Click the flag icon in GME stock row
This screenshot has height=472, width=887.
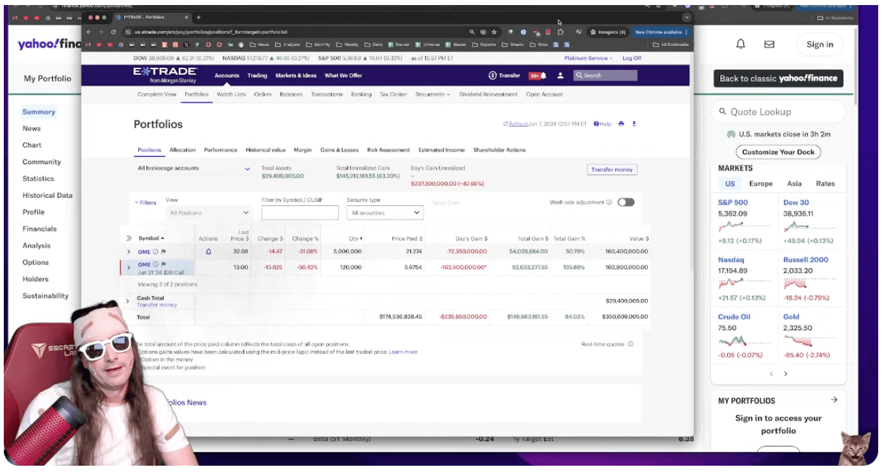tap(164, 252)
